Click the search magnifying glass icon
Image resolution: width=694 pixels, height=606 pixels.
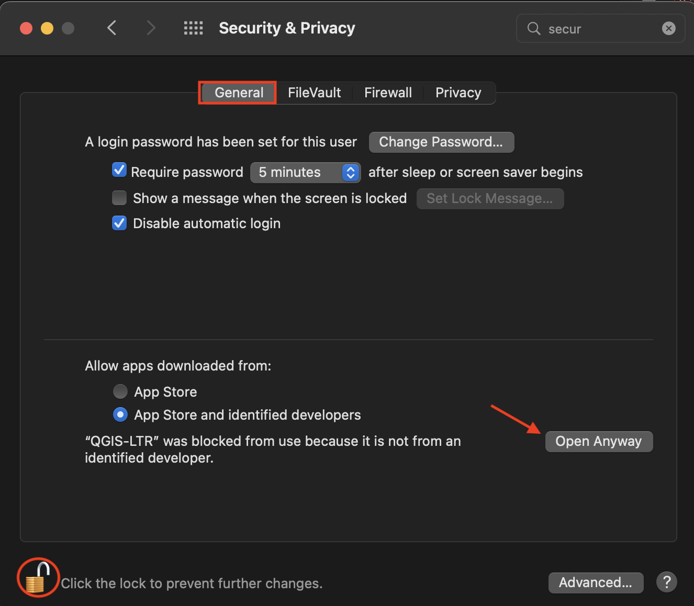533,28
